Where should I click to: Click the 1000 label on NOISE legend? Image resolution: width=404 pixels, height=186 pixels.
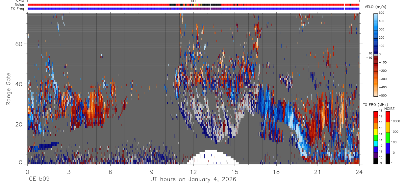coord(395,132)
